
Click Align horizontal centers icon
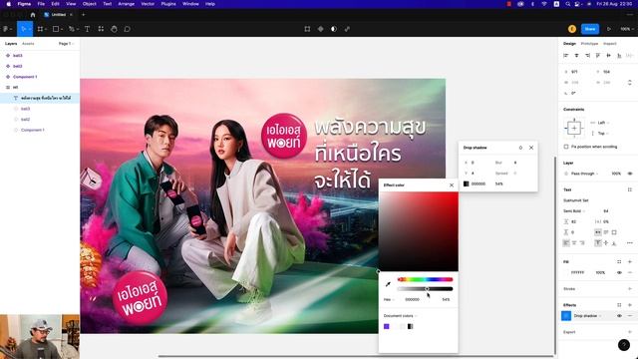pos(576,56)
